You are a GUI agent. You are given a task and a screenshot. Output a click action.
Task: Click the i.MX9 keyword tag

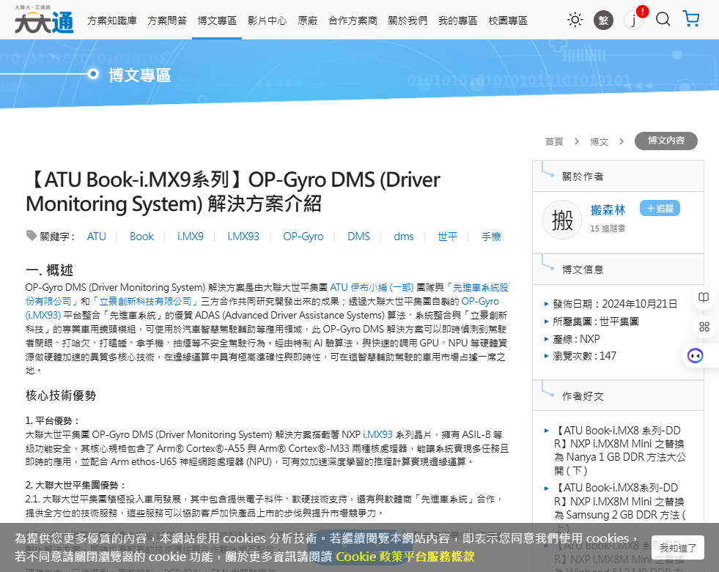(x=191, y=237)
